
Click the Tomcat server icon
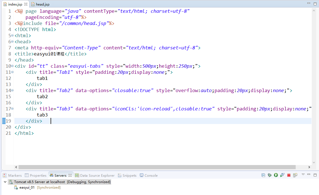pyautogui.click(x=11, y=182)
